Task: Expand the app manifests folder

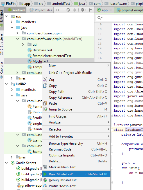Action: click(x=12, y=22)
